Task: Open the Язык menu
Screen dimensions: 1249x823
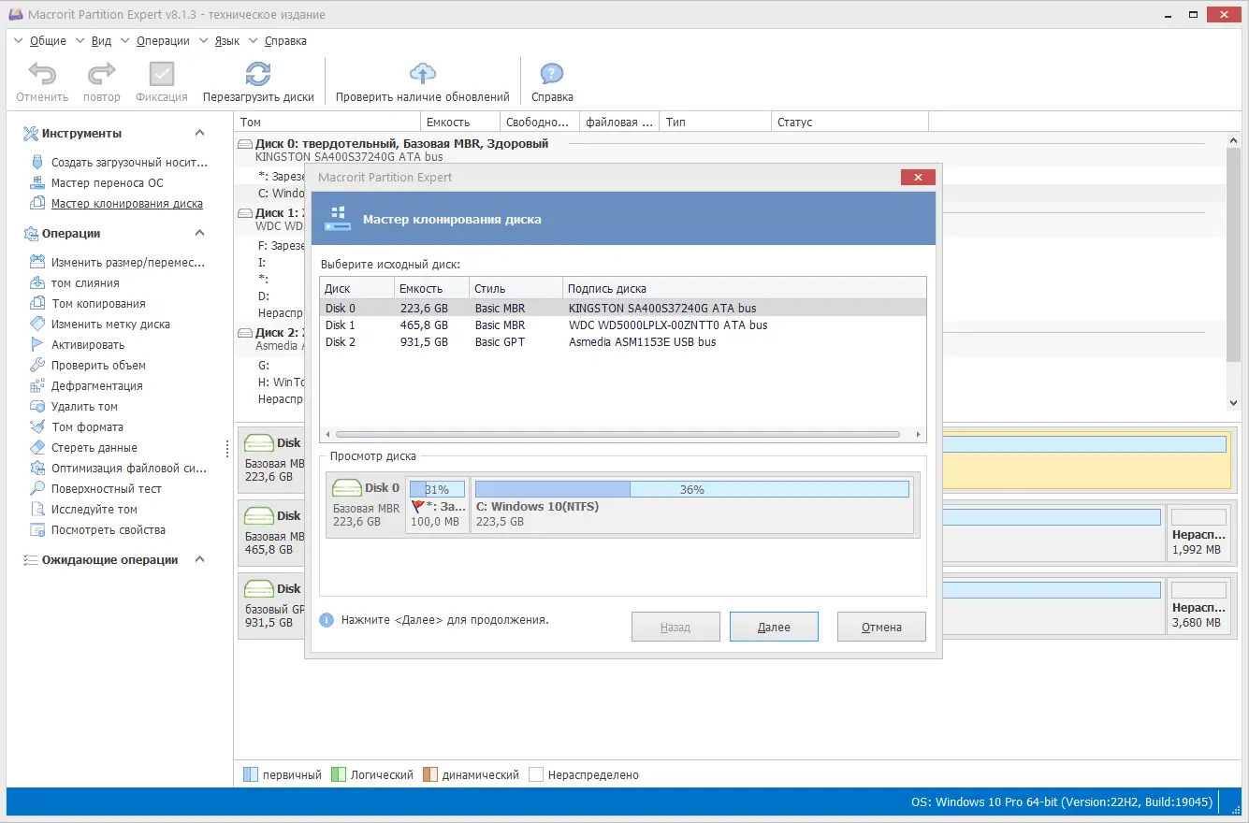Action: [x=227, y=41]
